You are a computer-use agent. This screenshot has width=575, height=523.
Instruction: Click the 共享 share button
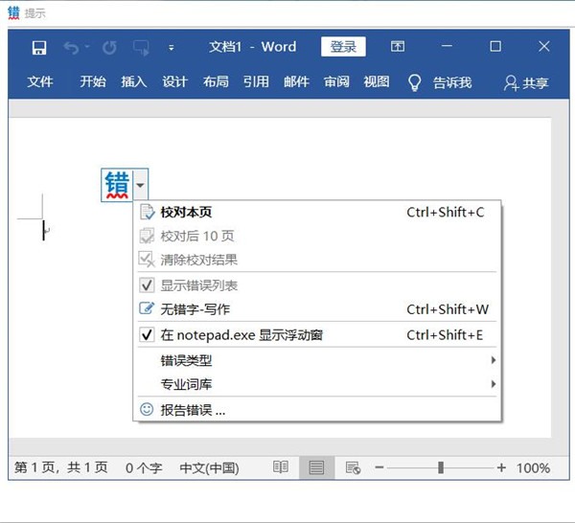click(526, 82)
